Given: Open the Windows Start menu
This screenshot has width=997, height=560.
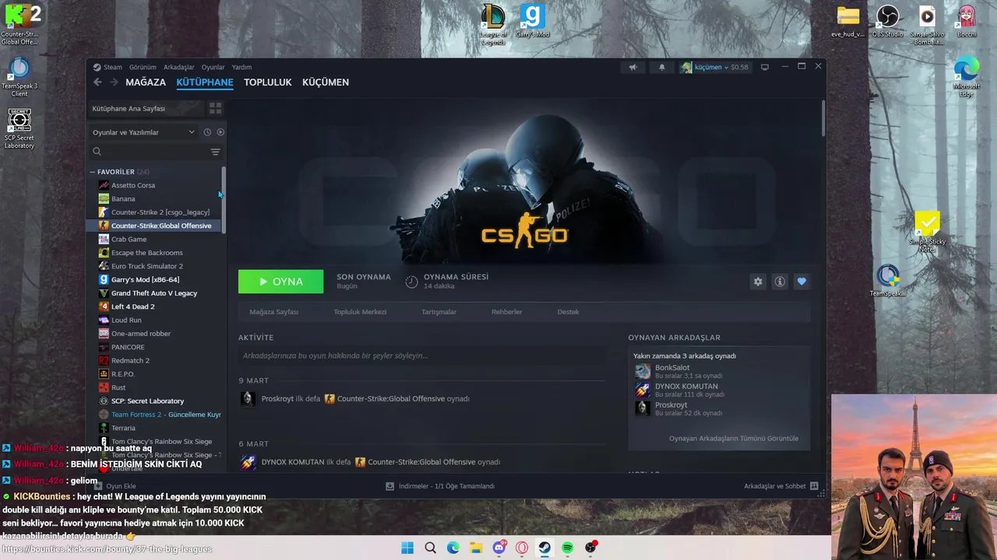Looking at the screenshot, I should click(407, 548).
